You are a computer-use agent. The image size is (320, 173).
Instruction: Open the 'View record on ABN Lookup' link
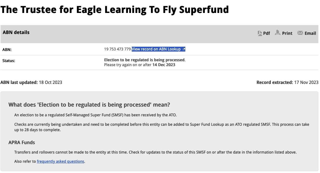(156, 49)
